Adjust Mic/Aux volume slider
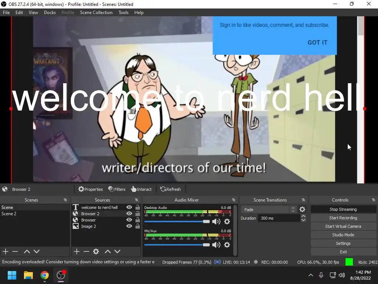The image size is (378, 284). point(177,245)
